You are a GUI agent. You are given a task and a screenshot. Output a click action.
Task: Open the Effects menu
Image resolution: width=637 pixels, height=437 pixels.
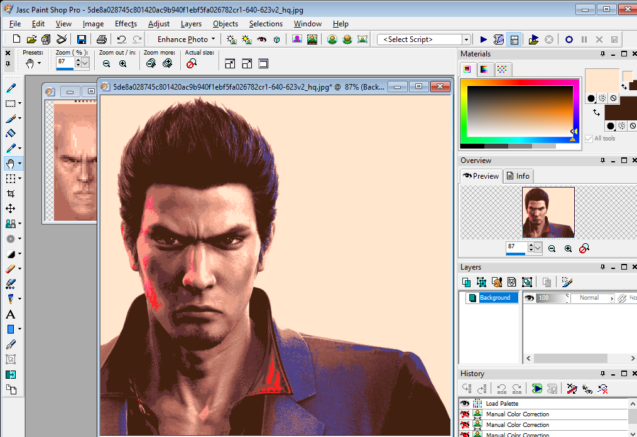[x=126, y=24]
